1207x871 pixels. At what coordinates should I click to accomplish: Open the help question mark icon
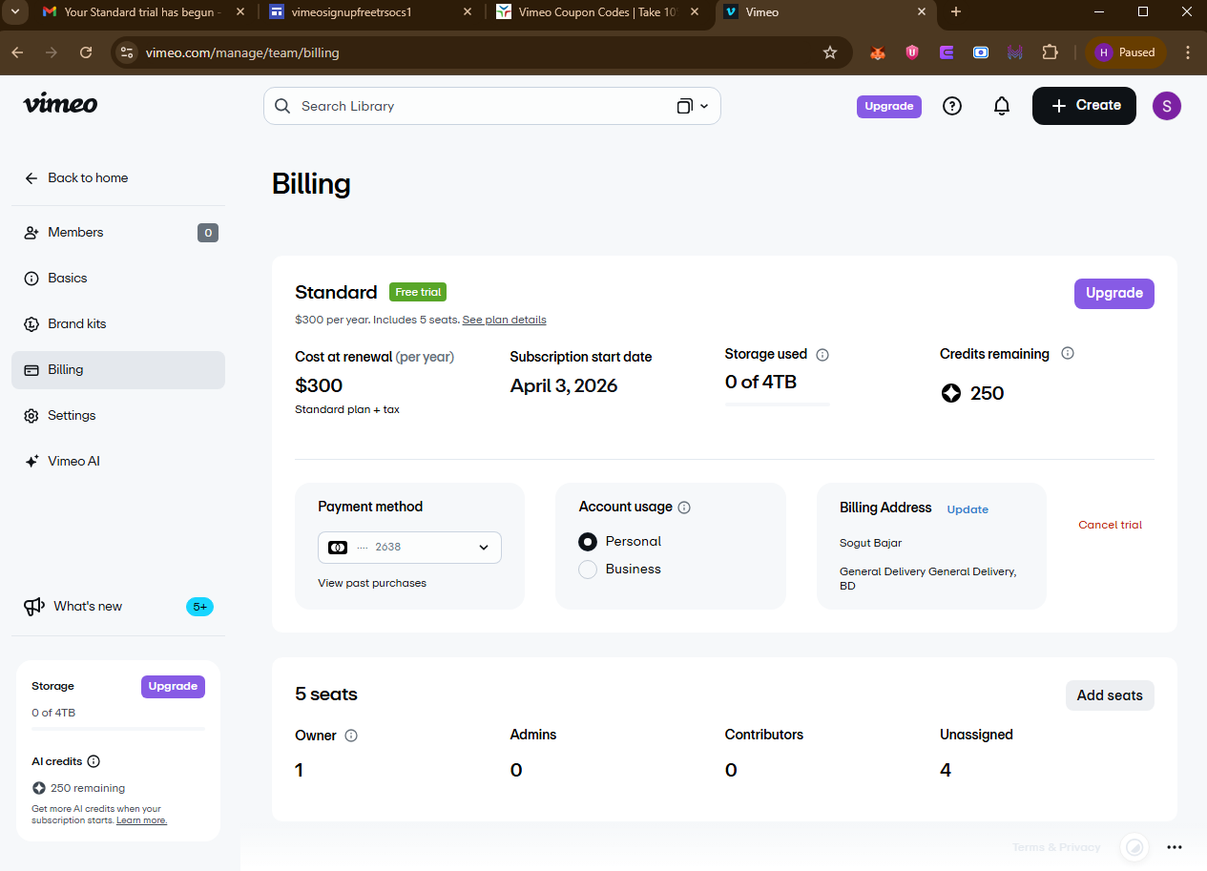952,106
